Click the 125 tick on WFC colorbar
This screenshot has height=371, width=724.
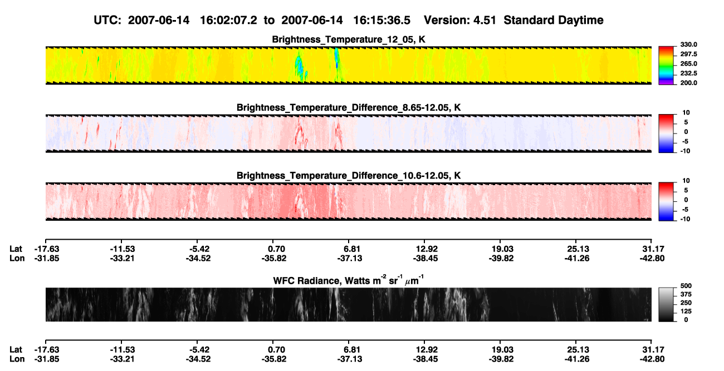pyautogui.click(x=686, y=311)
